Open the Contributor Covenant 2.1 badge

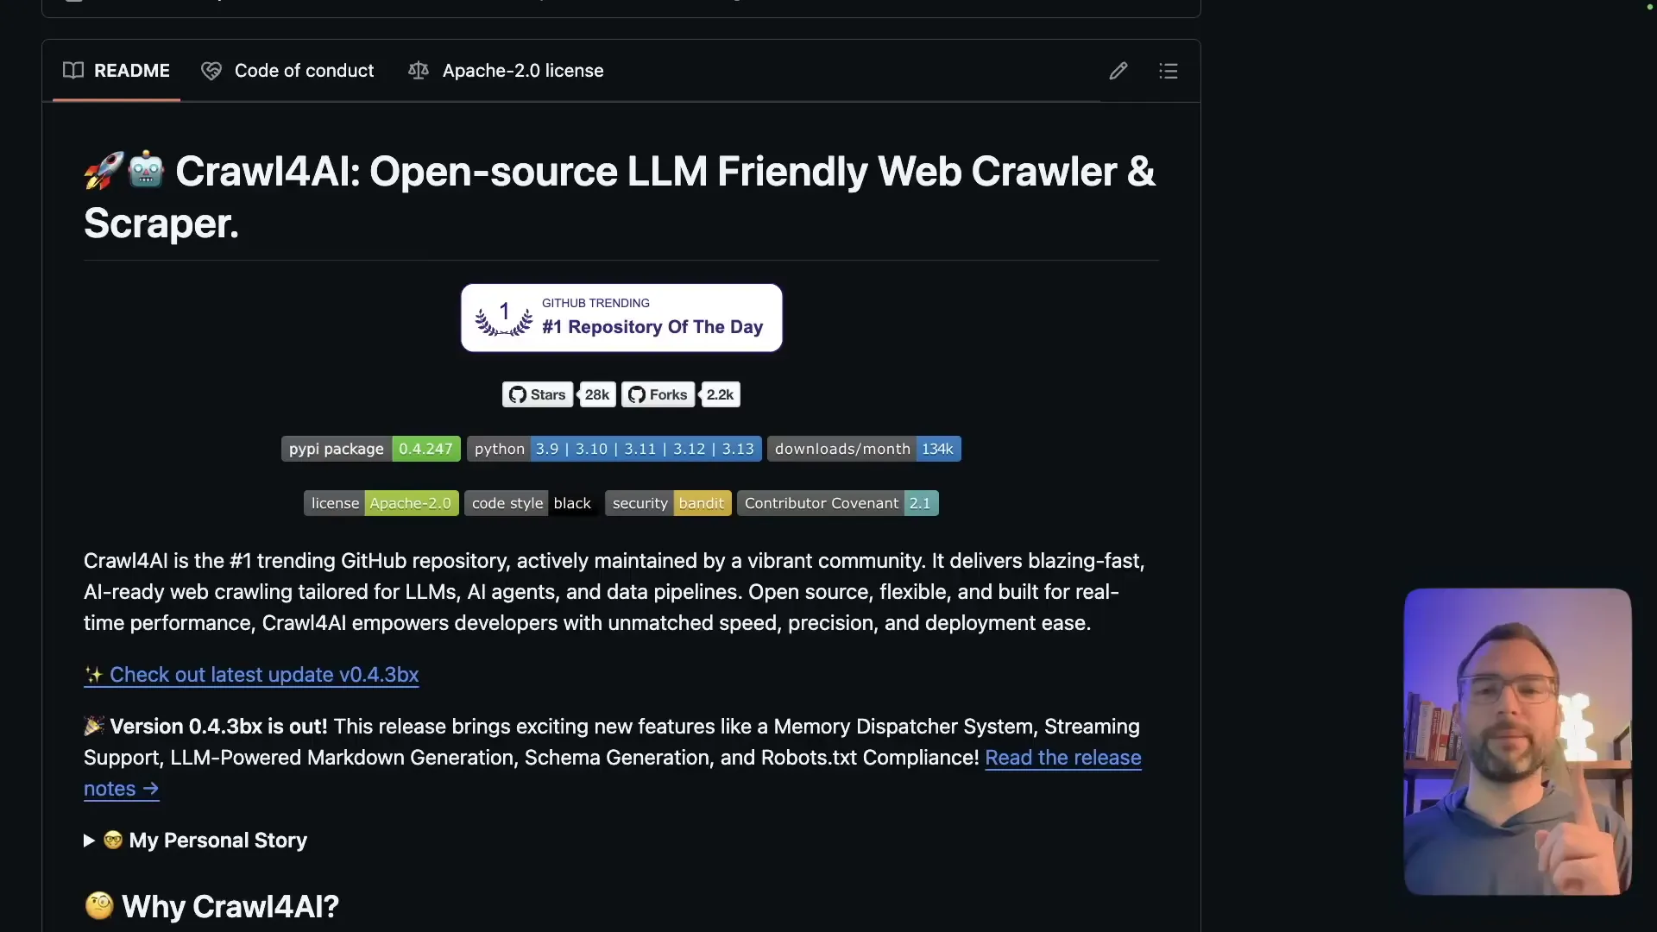(838, 503)
